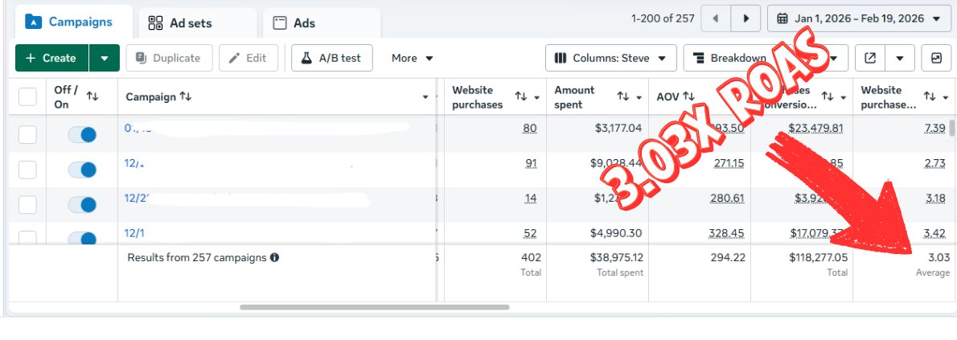Click the $3,177.04 amount spent value
Screen dimensions: 957x340
pyautogui.click(x=618, y=128)
